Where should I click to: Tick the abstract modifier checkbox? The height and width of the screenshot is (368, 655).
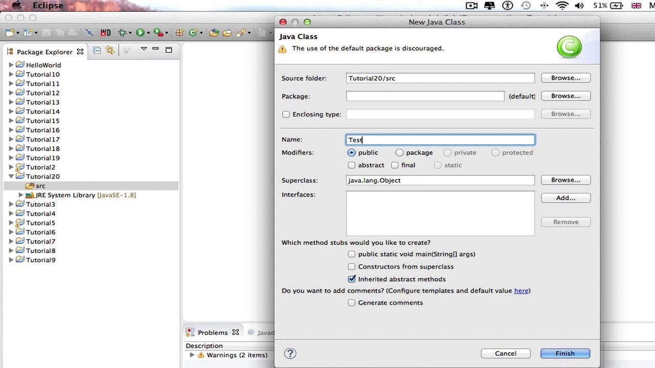(x=352, y=165)
